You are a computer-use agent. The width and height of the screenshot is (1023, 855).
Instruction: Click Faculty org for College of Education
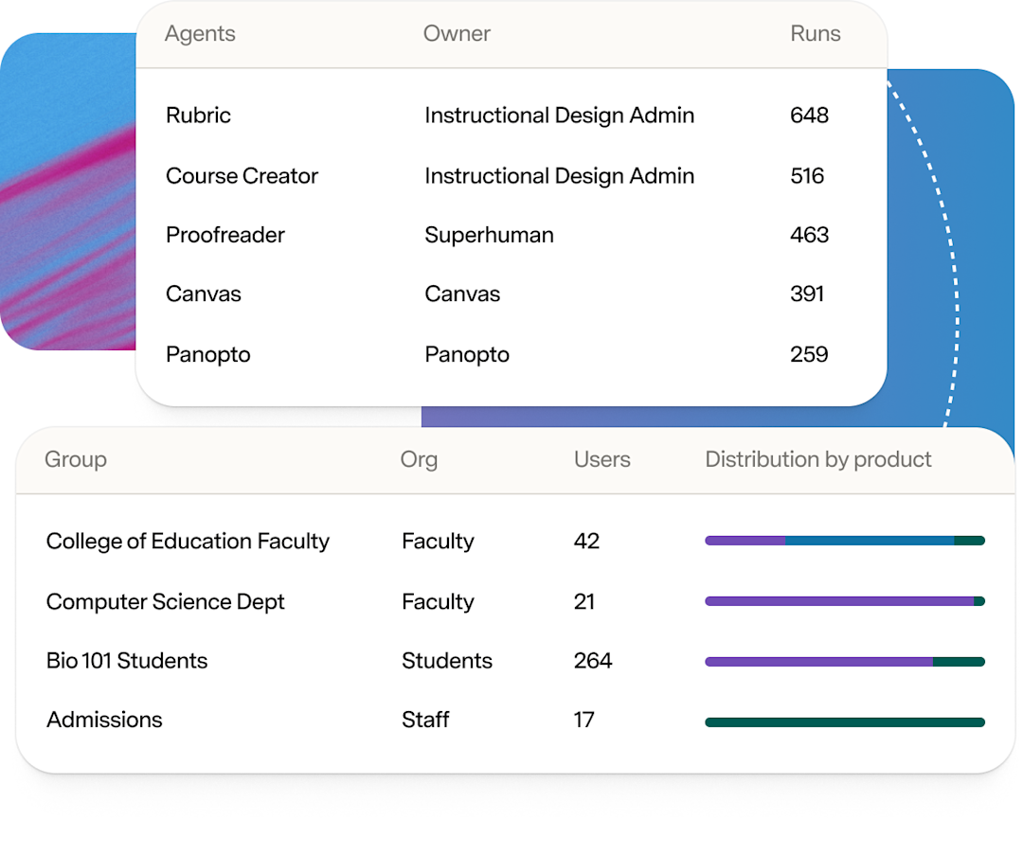[438, 542]
